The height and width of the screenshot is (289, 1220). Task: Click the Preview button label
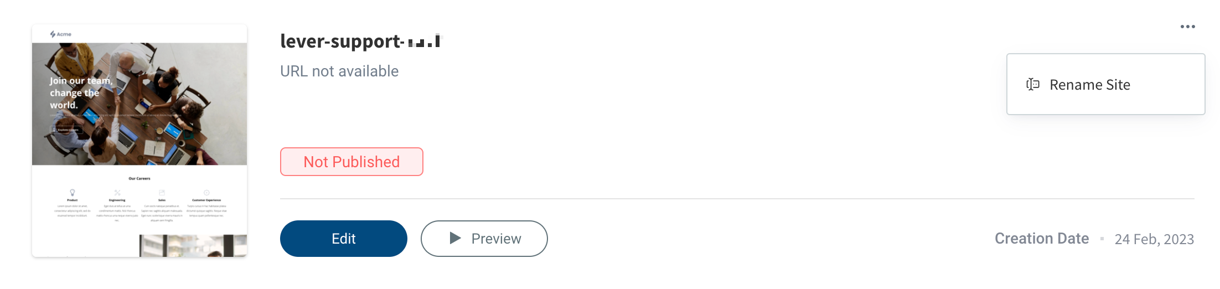click(496, 239)
